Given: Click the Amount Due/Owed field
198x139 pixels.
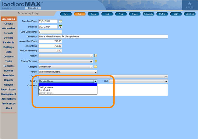Looking at the screenshot, I should (x=50, y=41).
